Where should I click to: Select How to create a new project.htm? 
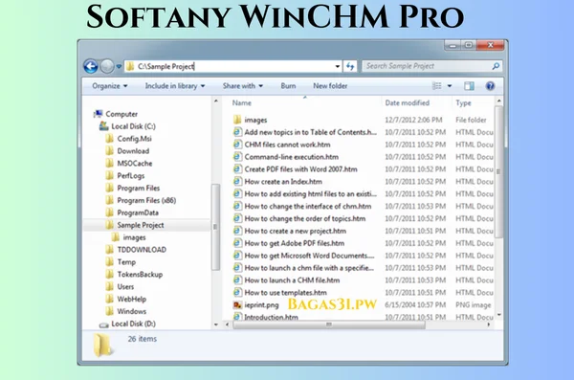290,231
